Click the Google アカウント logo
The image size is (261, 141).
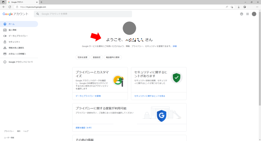coord(16,14)
